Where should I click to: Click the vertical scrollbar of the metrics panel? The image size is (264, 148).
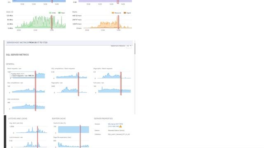135,49
